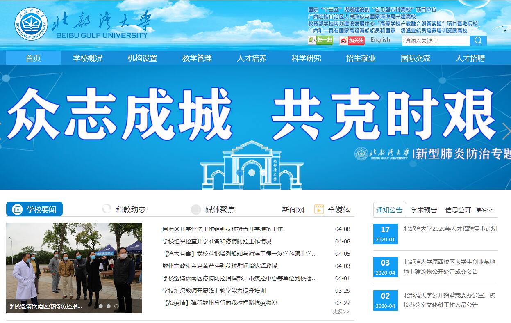Click the 学校要闻 document icon
This screenshot has height=323, width=511.
[17, 209]
